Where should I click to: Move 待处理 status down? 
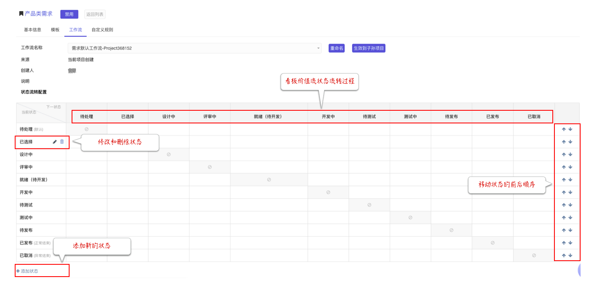point(570,129)
